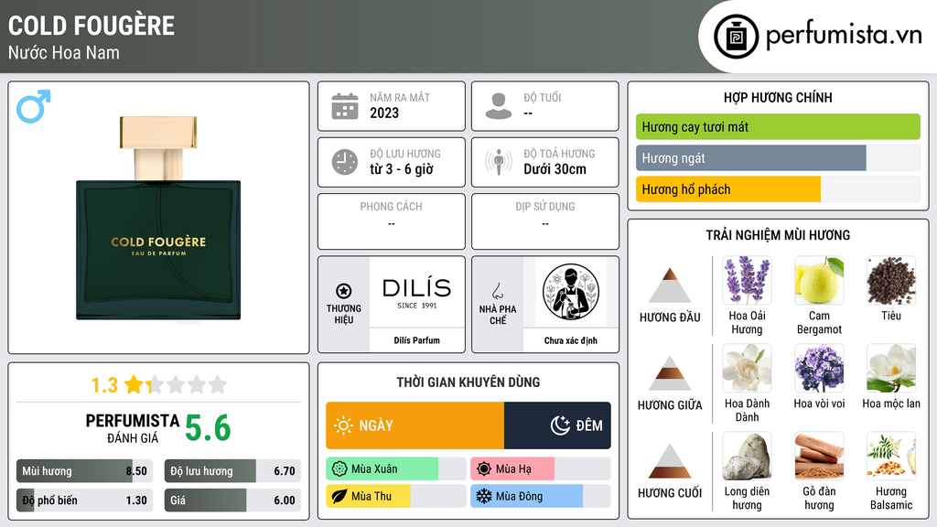Click the Thời gian khuyên dùng heading
The width and height of the screenshot is (937, 527).
pyautogui.click(x=468, y=382)
